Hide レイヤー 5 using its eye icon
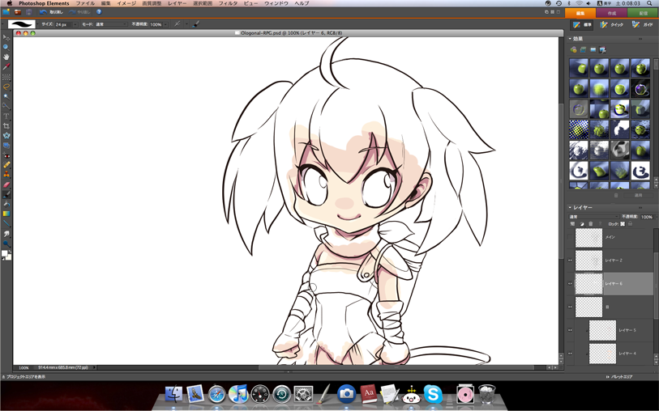Viewport: 659px width, 411px height. 571,330
